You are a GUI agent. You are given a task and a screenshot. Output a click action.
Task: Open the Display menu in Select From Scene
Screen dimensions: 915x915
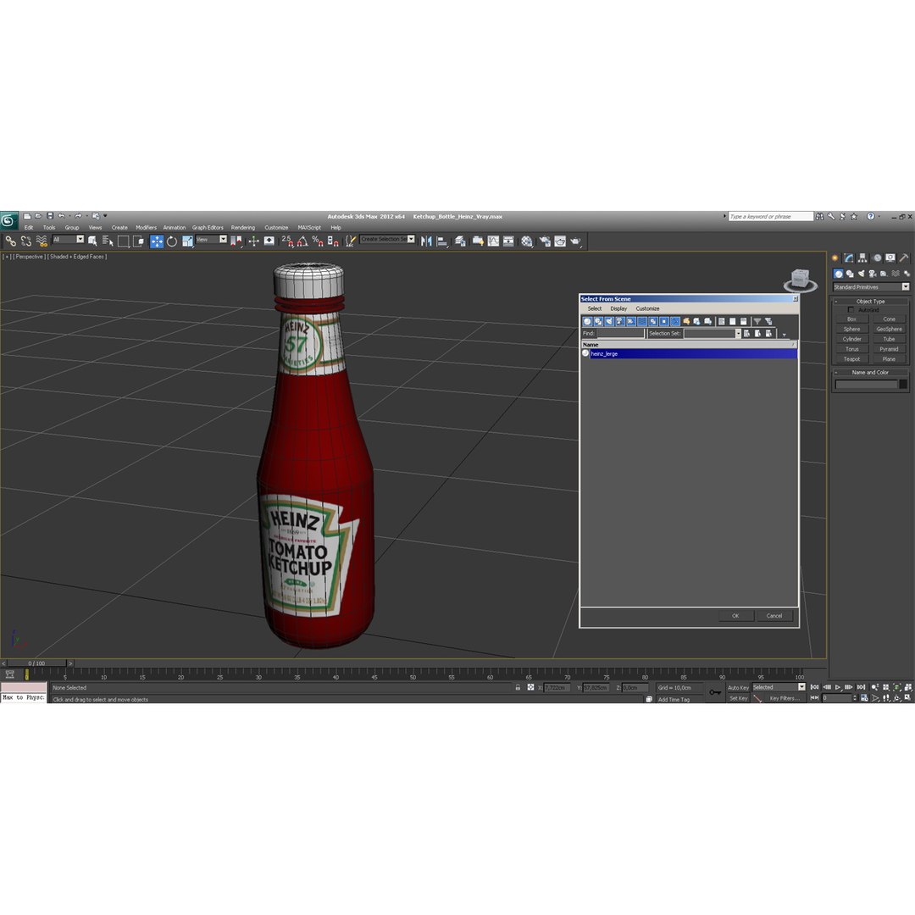click(618, 308)
